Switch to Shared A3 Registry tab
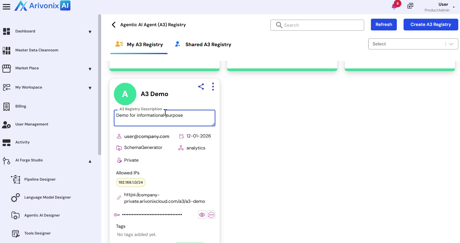 [x=203, y=45]
